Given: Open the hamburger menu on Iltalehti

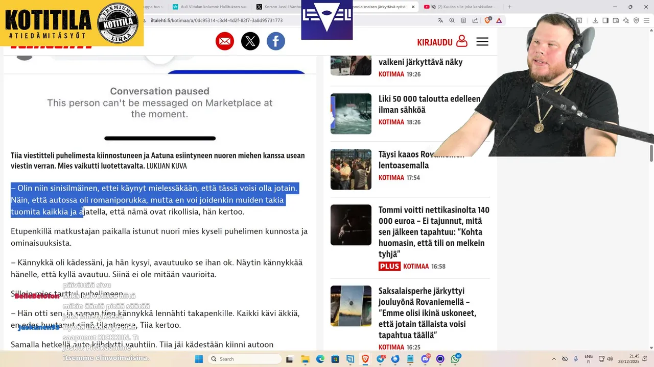Looking at the screenshot, I should (x=482, y=42).
